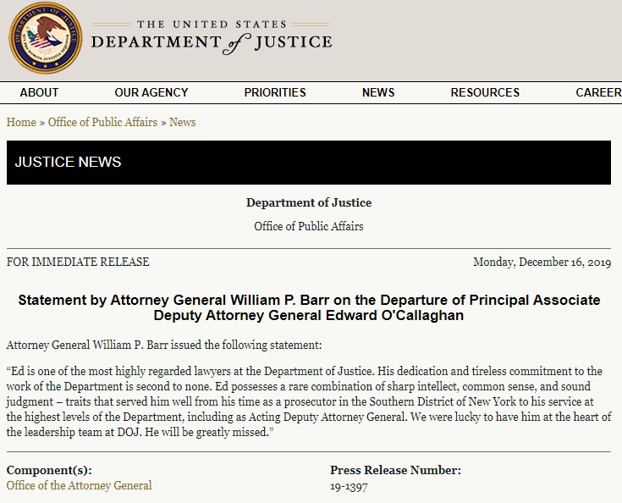The height and width of the screenshot is (503, 622).
Task: Open the OUR AGENCY menu
Action: click(x=151, y=92)
